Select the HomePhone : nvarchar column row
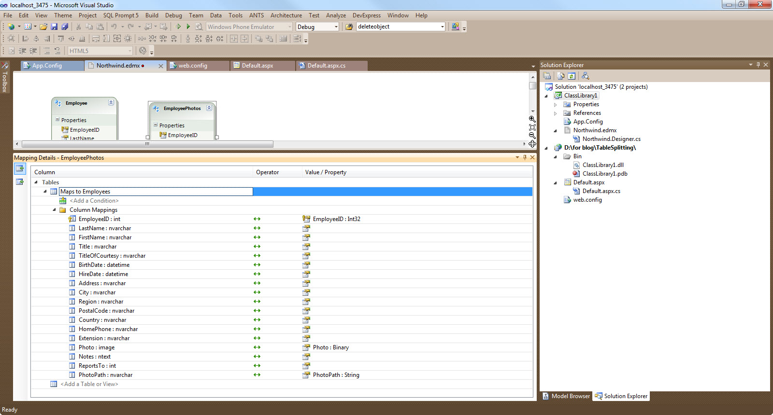 [x=108, y=329]
